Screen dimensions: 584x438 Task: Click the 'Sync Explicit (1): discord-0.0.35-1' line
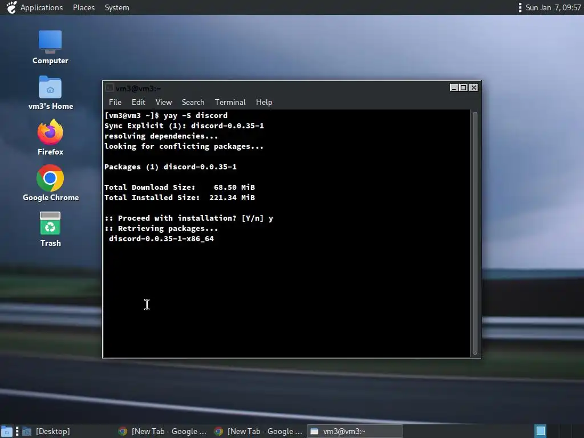pos(184,126)
